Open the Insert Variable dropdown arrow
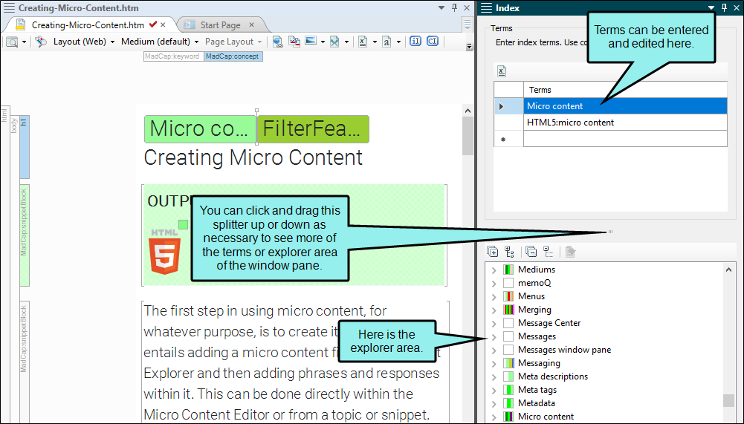Screen dimensions: 744x424 [375, 42]
